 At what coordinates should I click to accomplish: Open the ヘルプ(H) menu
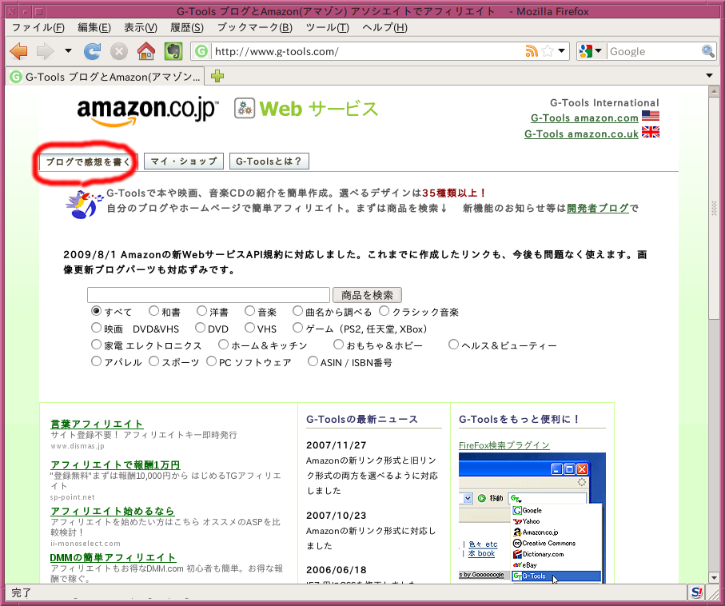tap(384, 28)
